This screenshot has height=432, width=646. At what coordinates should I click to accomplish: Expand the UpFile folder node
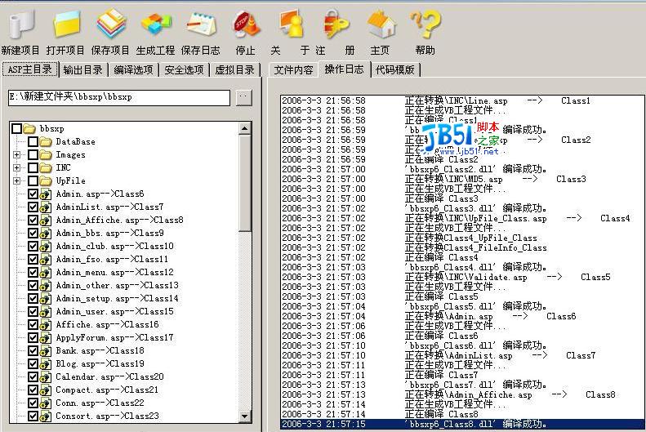click(16, 180)
